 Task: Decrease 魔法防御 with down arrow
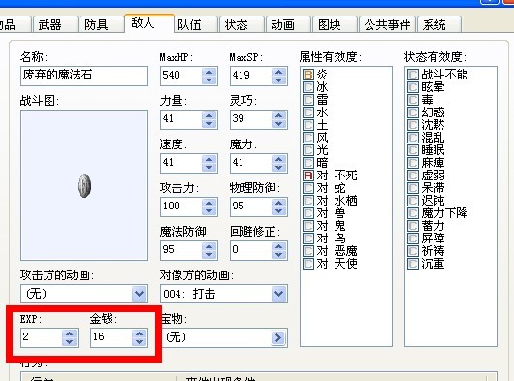pyautogui.click(x=209, y=255)
